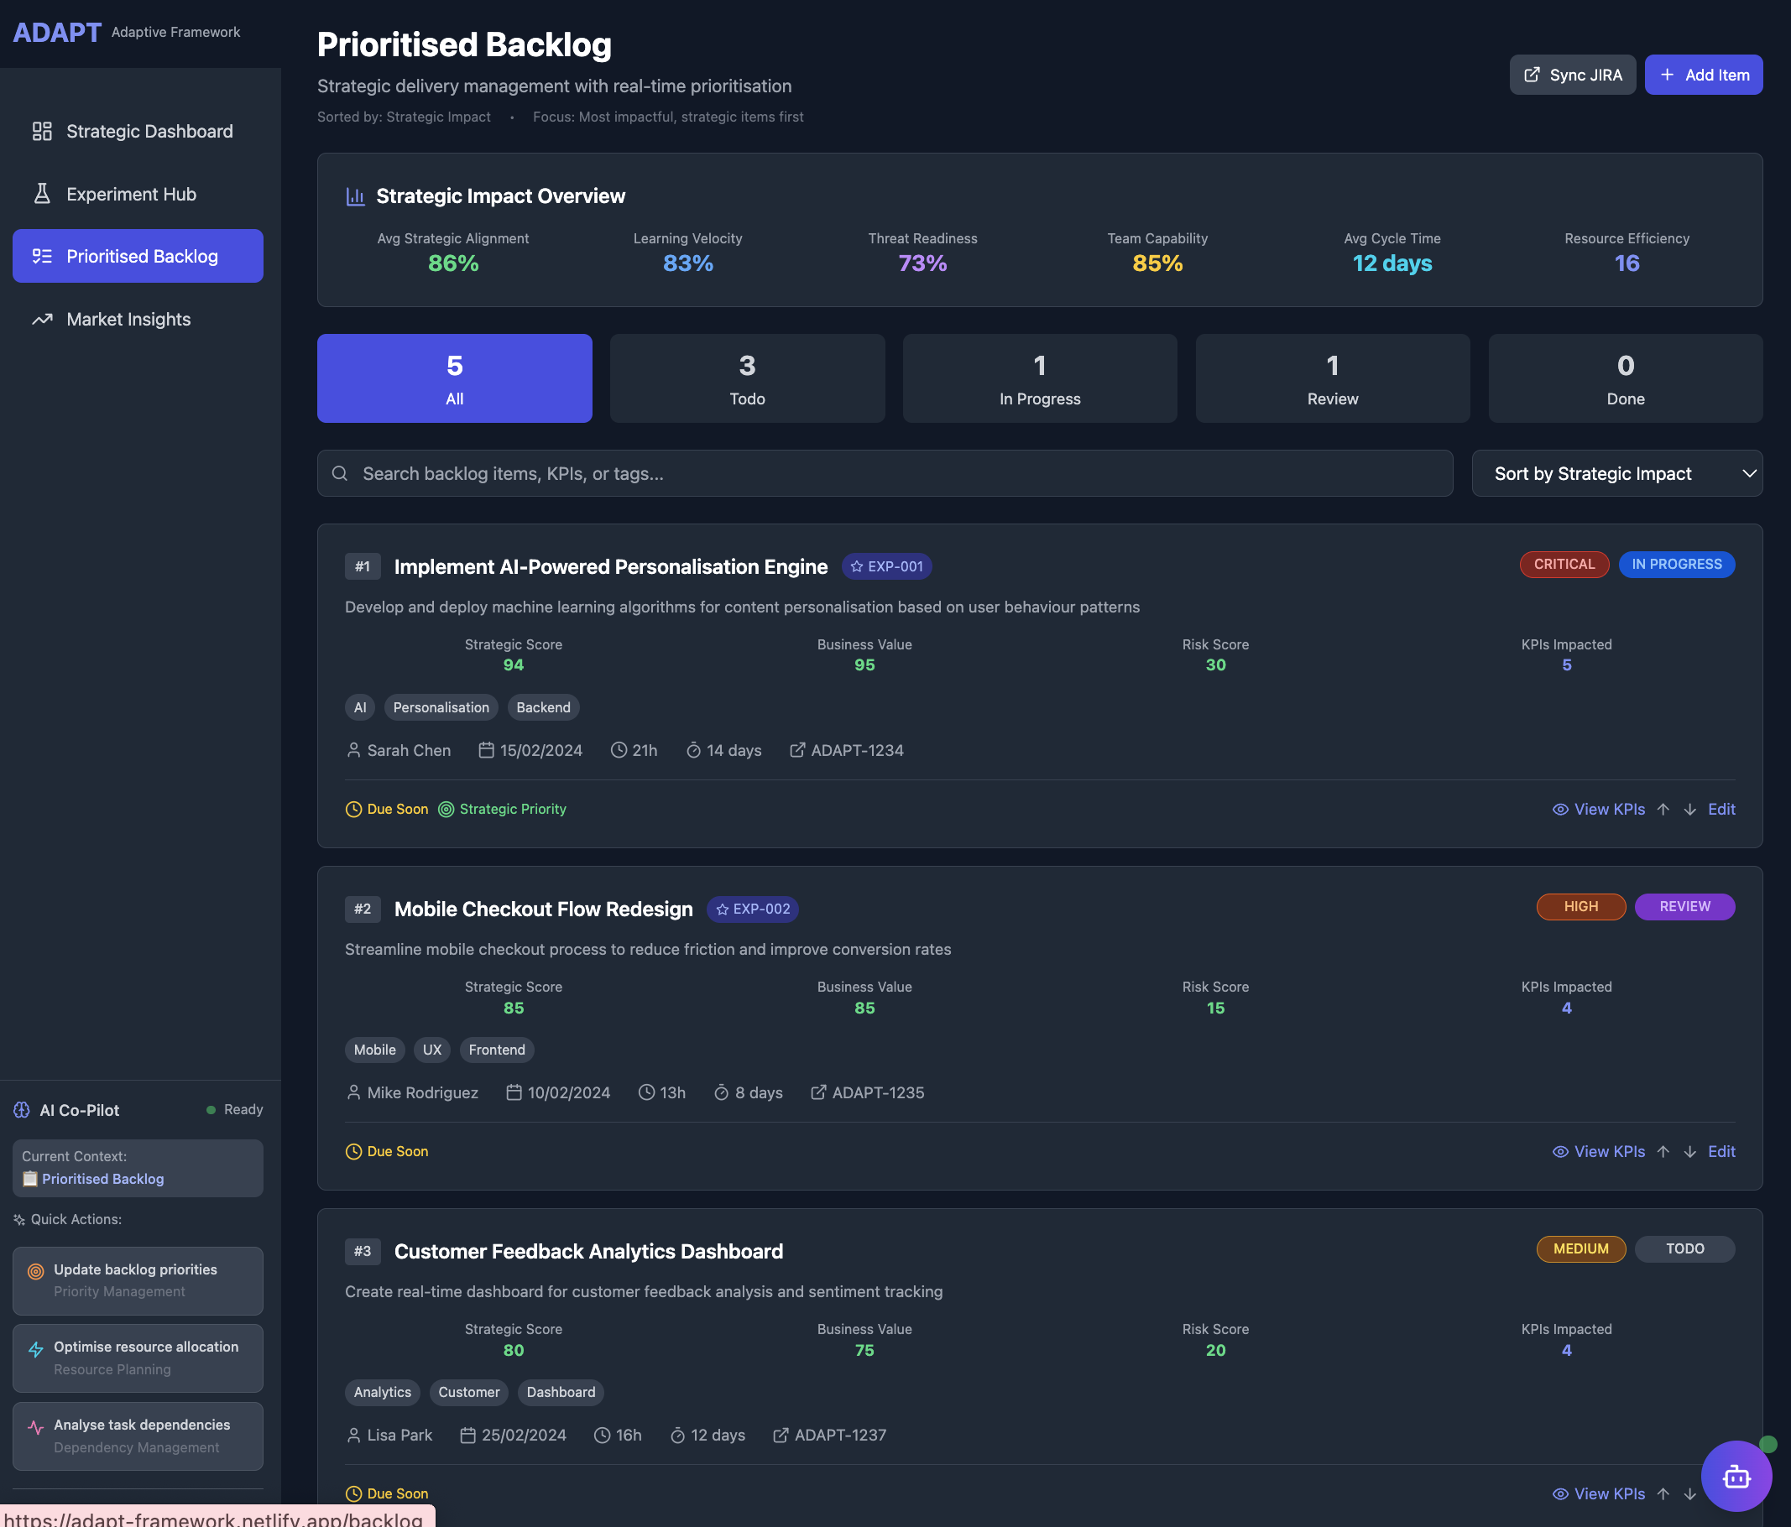Filter backlog by Todo tab
1791x1527 pixels.
(x=747, y=378)
